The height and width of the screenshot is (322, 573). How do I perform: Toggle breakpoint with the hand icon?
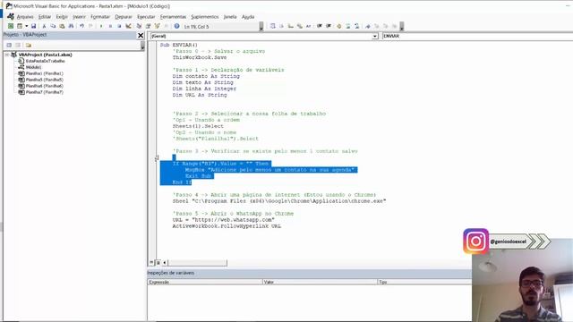pyautogui.click(x=338, y=26)
